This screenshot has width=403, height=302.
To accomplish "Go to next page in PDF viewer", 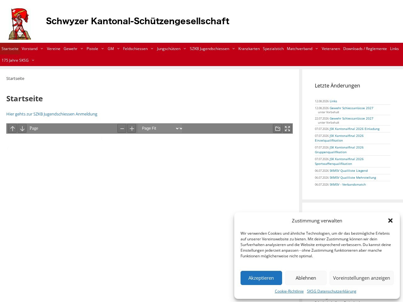I will pyautogui.click(x=22, y=128).
